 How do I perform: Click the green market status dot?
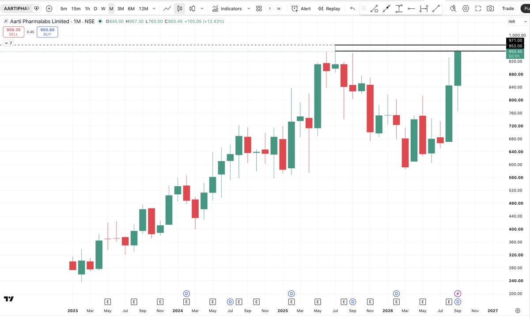tap(100, 21)
